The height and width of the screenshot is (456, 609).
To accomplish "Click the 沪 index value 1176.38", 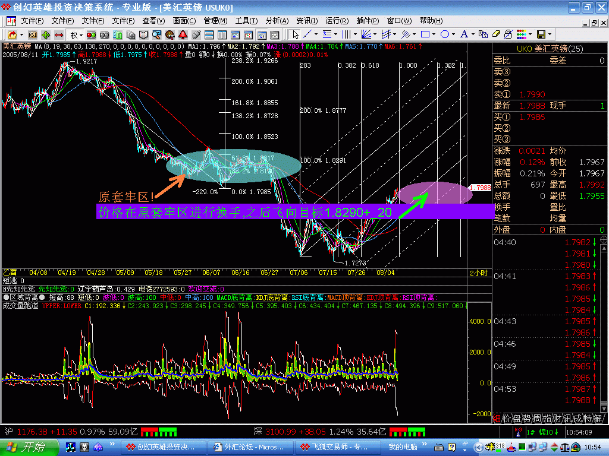I will click(x=32, y=432).
